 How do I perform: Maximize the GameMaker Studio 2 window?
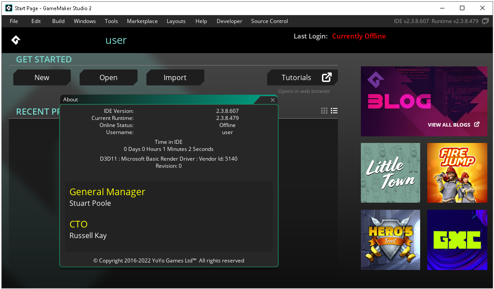pyautogui.click(x=462, y=8)
